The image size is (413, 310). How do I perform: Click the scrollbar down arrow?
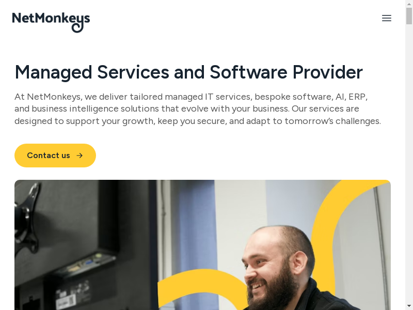click(x=409, y=306)
